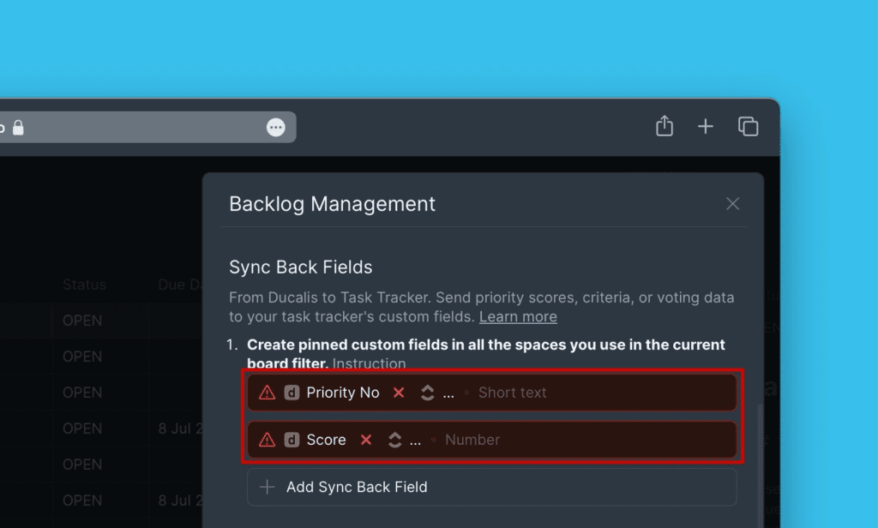Remove the Score field with red X
The width and height of the screenshot is (878, 528).
[x=366, y=440]
